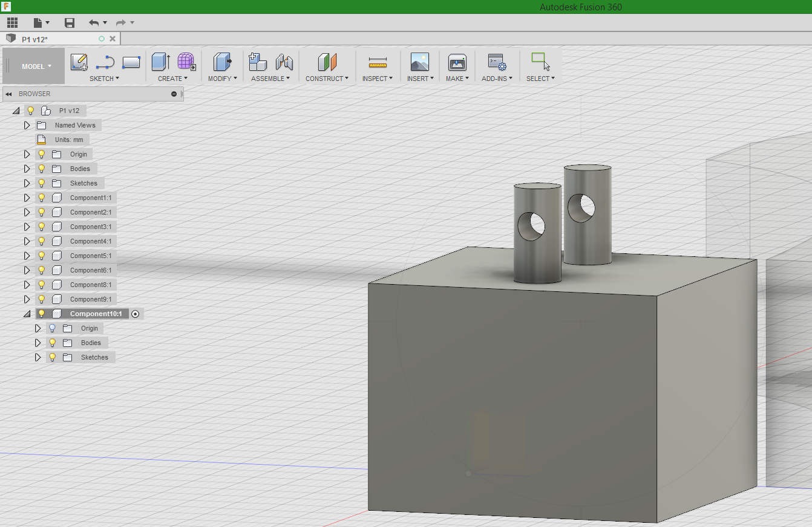The height and width of the screenshot is (527, 812).
Task: Toggle top-level Bodies folder visibility bulb
Action: [41, 169]
